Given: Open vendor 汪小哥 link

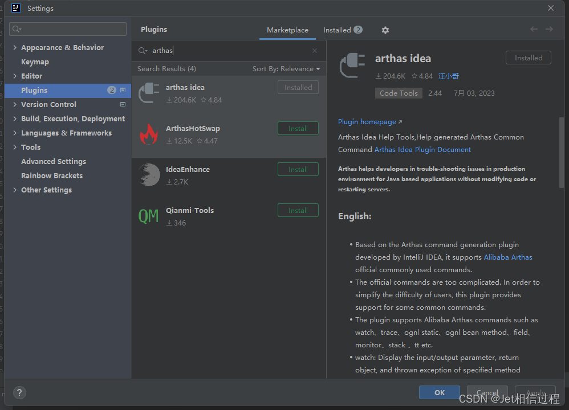Looking at the screenshot, I should point(448,76).
